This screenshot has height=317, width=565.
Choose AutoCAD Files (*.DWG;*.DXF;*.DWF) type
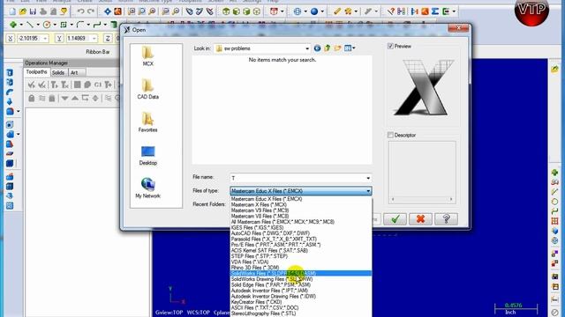300,233
